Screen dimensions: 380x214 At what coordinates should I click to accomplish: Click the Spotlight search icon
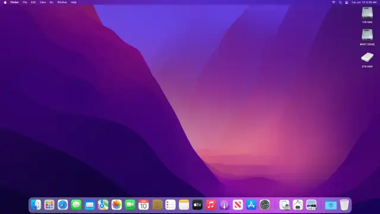click(x=340, y=2)
